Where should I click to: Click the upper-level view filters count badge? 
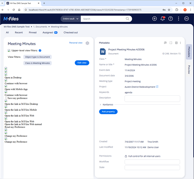[40, 50]
